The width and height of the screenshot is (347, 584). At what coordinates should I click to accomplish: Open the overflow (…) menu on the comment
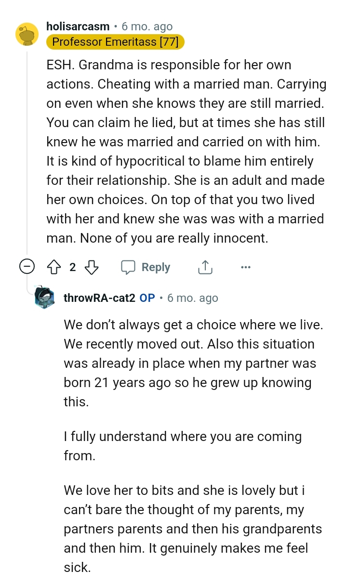coord(246,267)
